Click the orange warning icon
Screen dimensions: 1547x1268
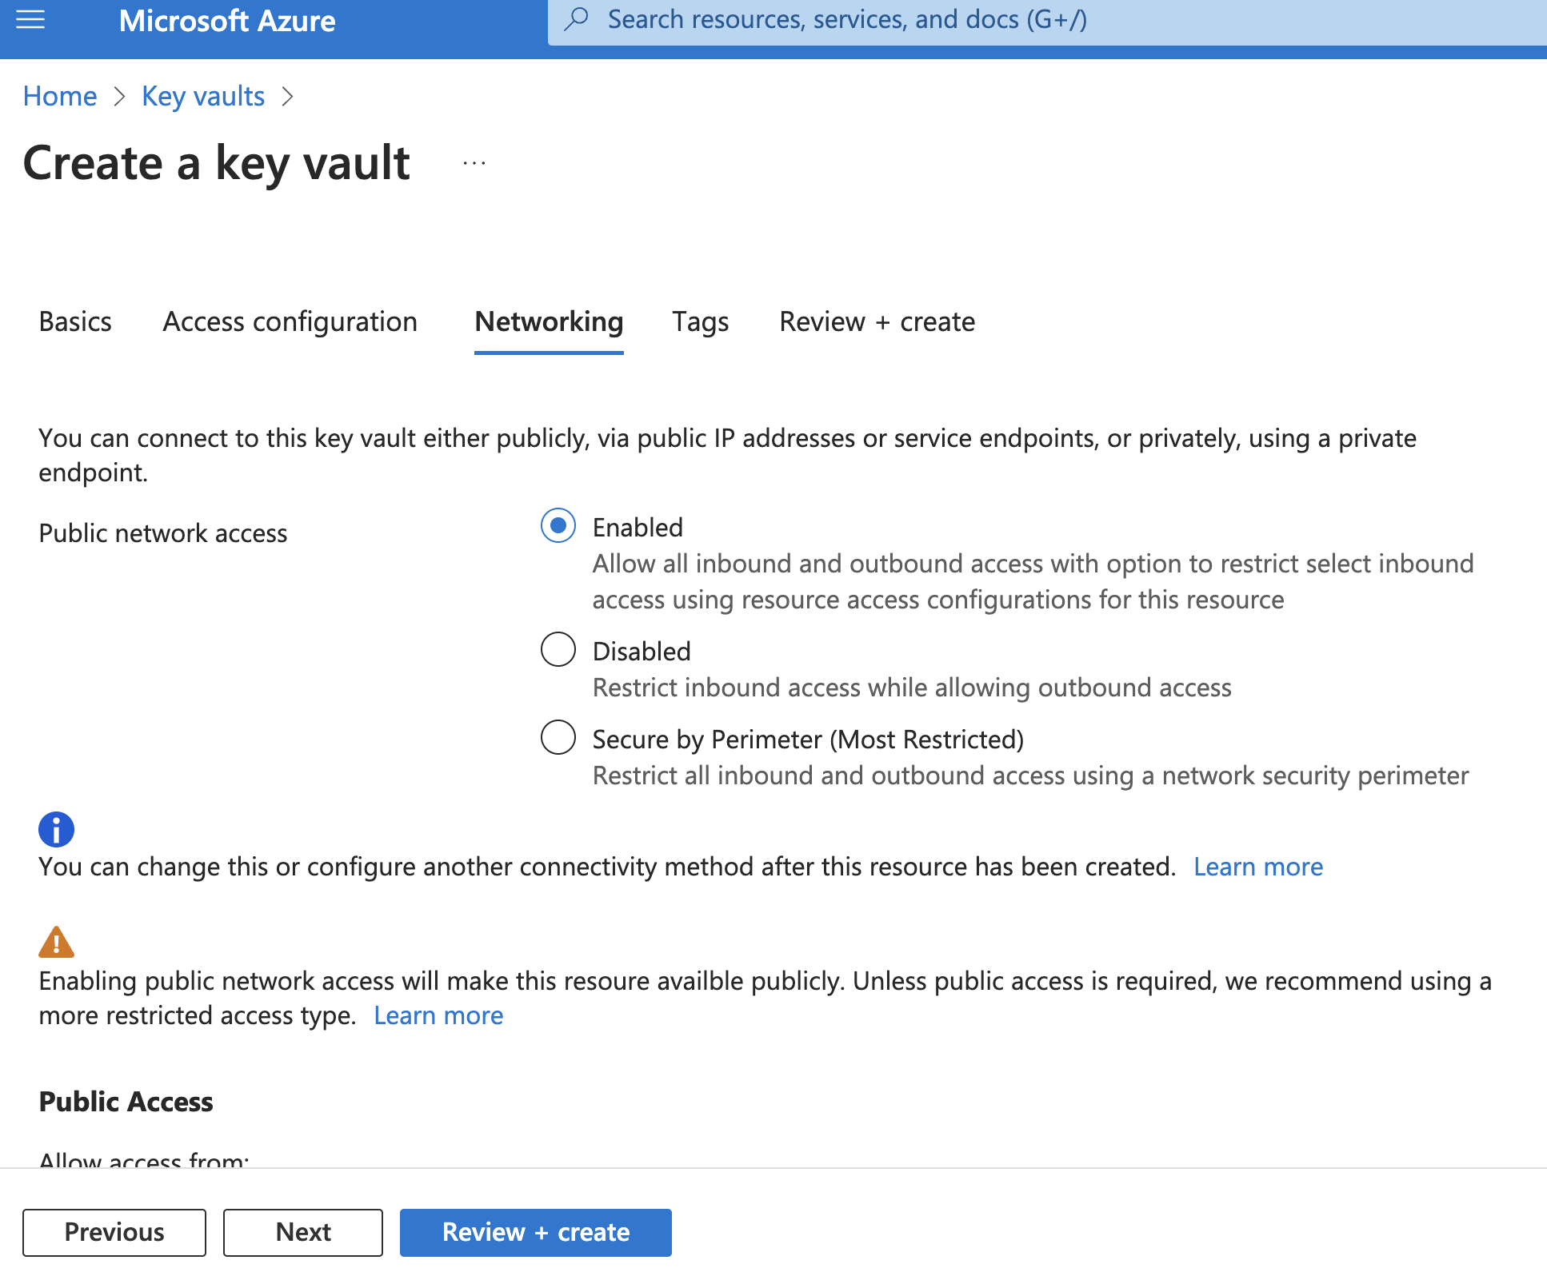pyautogui.click(x=56, y=944)
